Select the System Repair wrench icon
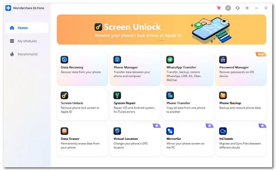This screenshot has width=276, height=171. (x=117, y=95)
